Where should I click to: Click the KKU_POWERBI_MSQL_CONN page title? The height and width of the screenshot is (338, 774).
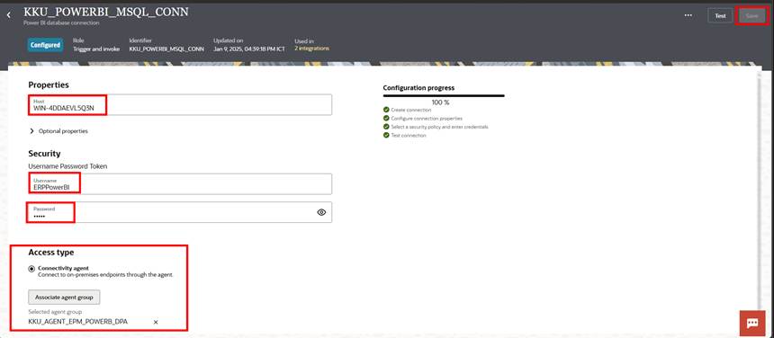[105, 13]
